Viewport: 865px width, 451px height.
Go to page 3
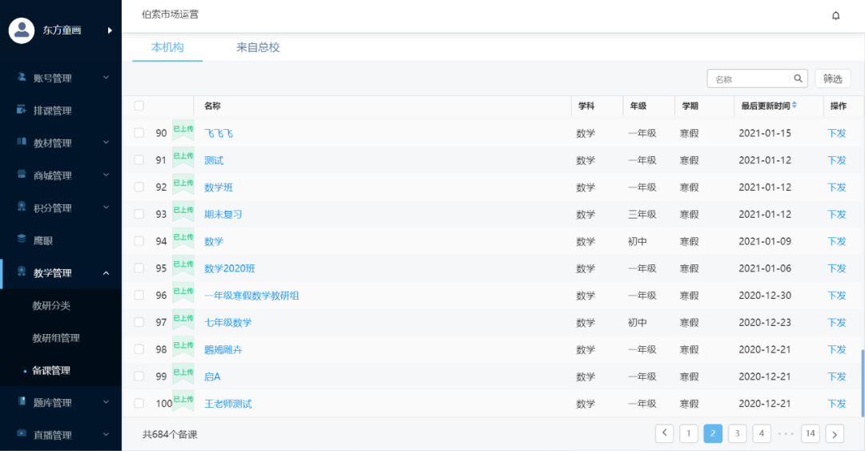[x=737, y=433]
